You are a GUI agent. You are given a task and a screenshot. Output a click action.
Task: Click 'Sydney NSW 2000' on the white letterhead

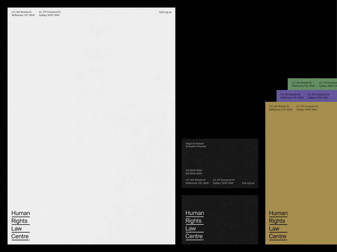(49, 15)
